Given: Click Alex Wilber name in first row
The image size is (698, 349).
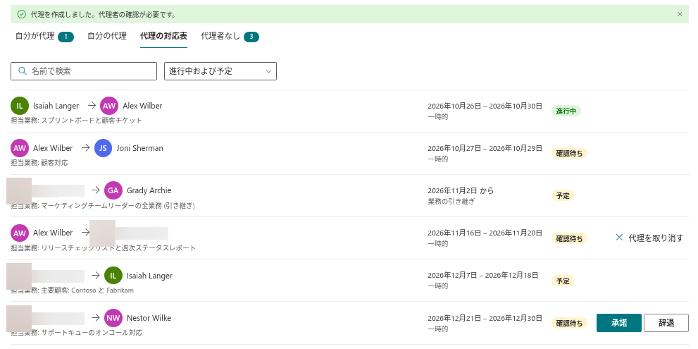Looking at the screenshot, I should tap(142, 106).
